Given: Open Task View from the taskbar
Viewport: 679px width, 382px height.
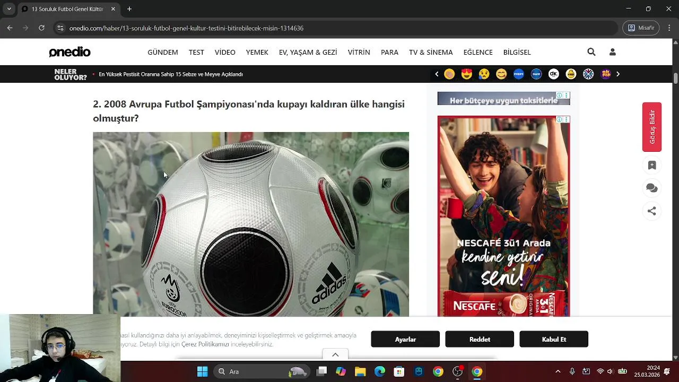Looking at the screenshot, I should (x=321, y=371).
